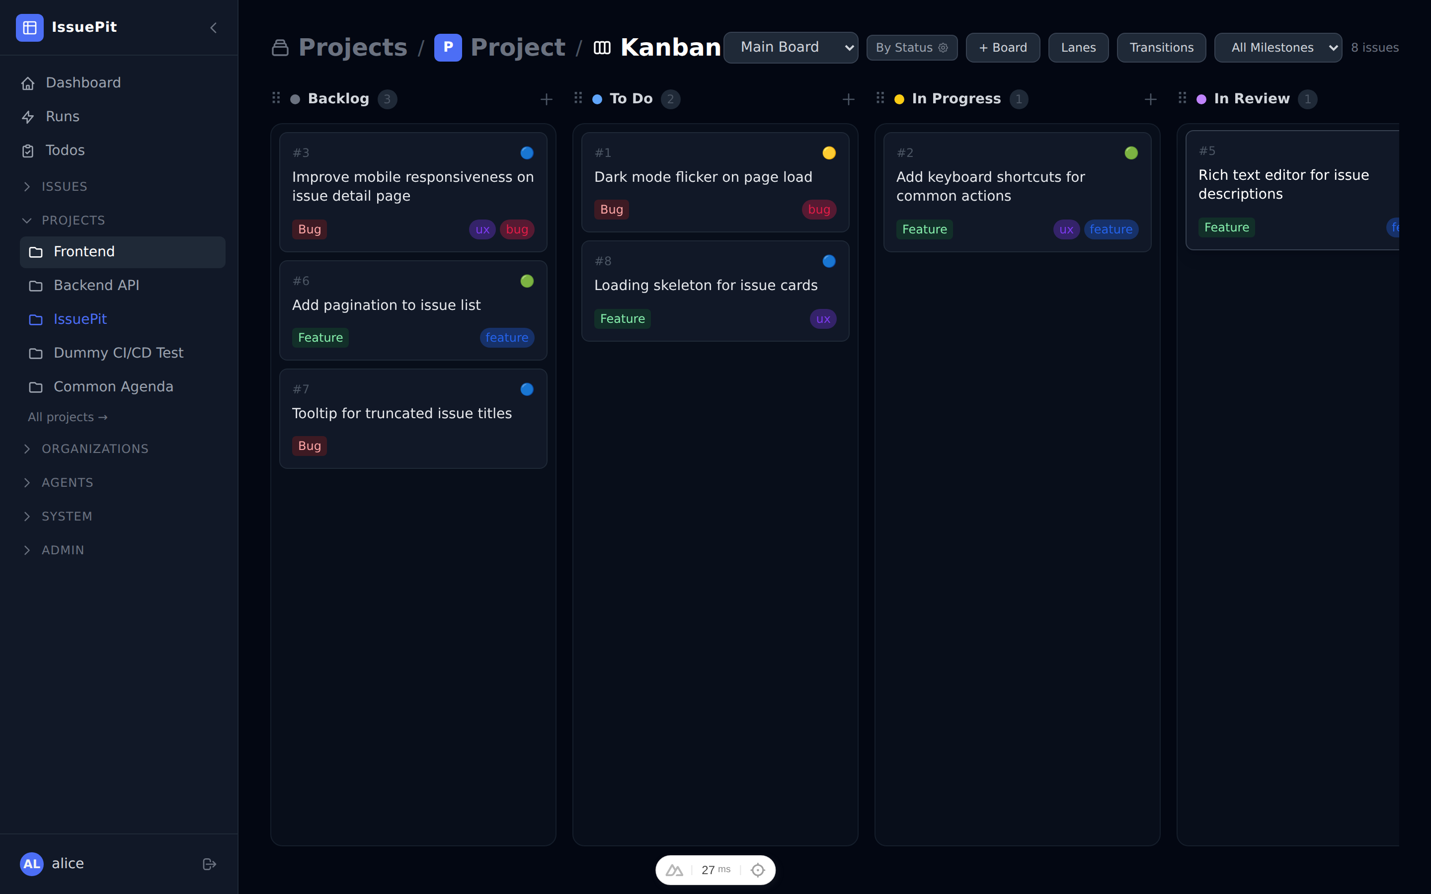Click the yellow In Progress column dot
1431x894 pixels.
click(899, 99)
